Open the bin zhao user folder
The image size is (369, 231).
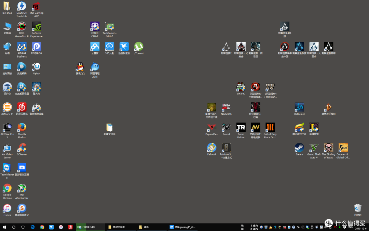(7, 8)
